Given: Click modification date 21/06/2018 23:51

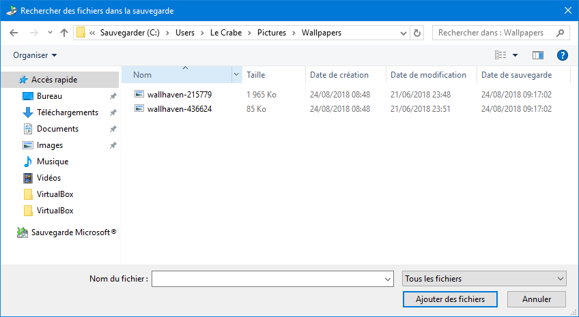Looking at the screenshot, I should click(x=421, y=109).
